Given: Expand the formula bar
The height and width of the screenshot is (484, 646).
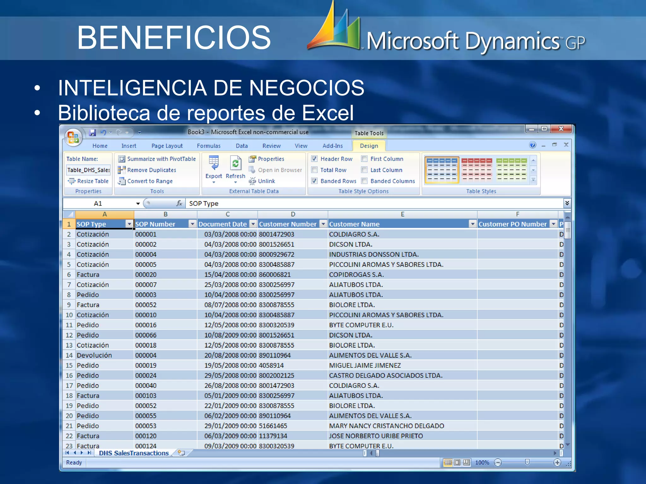Looking at the screenshot, I should [567, 203].
